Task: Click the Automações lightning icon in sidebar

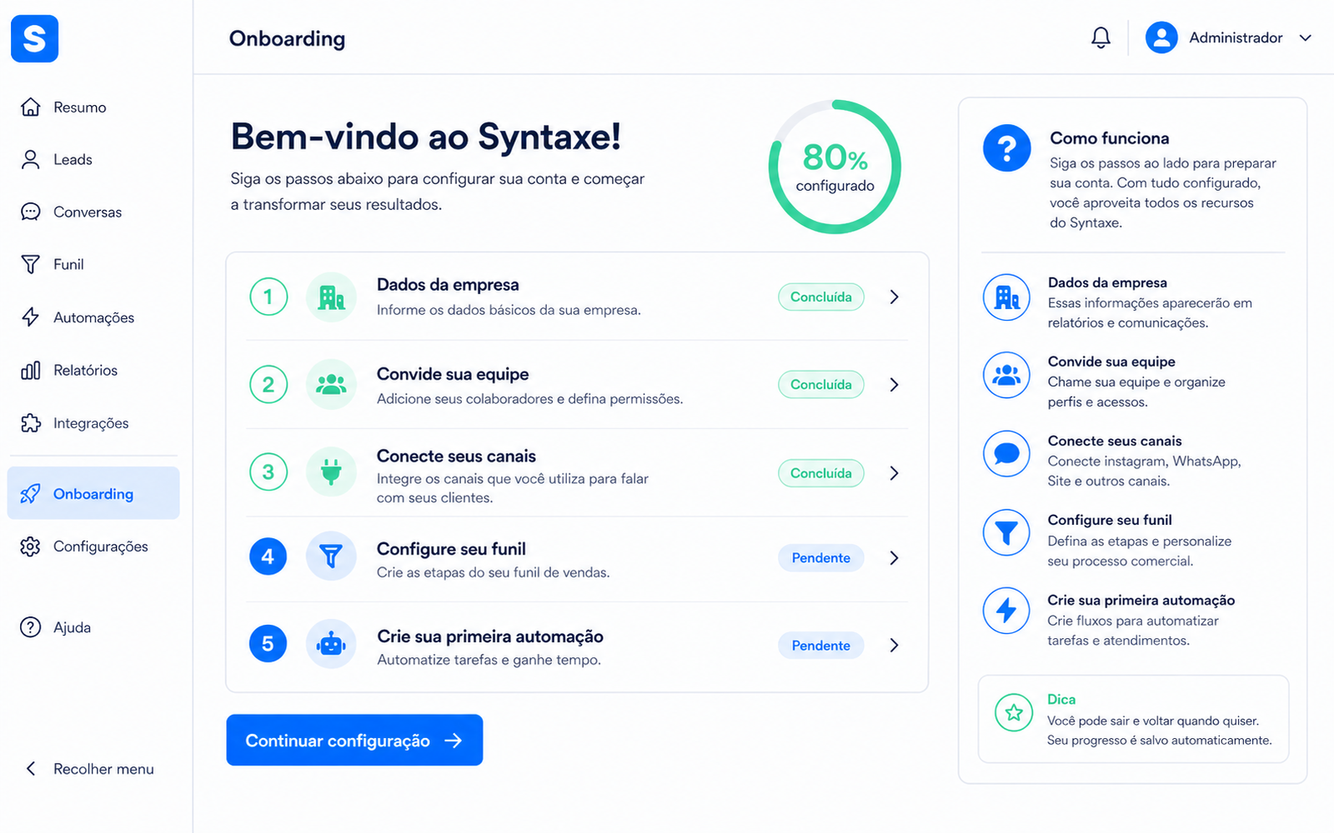Action: [31, 317]
